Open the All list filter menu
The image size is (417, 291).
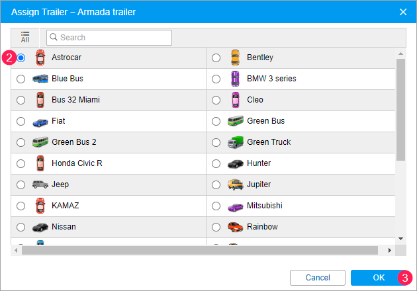pos(25,37)
